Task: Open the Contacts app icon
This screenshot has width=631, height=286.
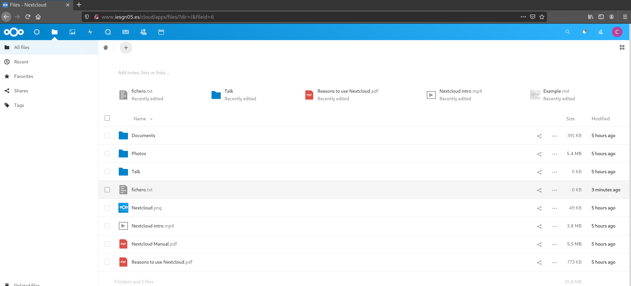Action: click(143, 32)
